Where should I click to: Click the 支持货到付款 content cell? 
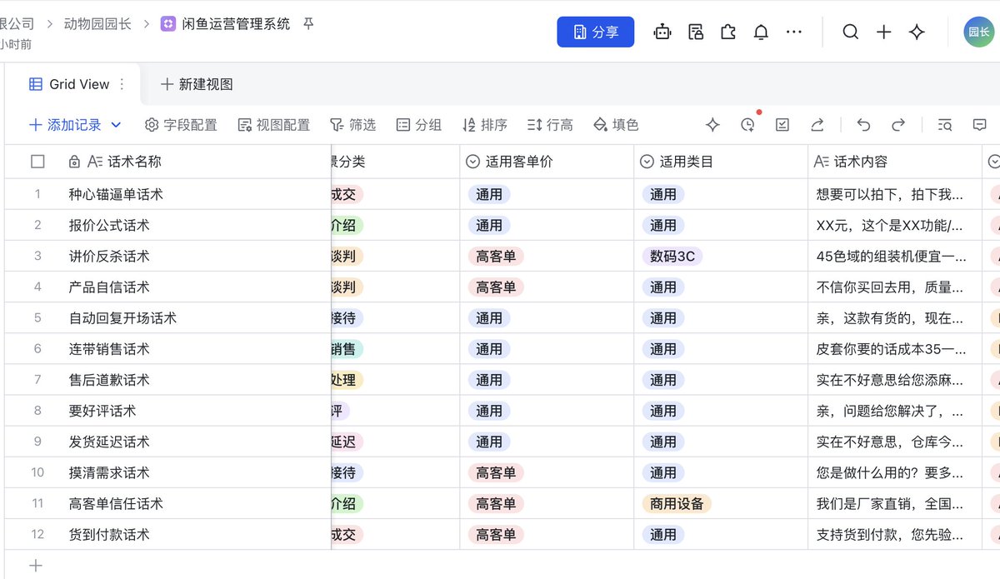click(x=895, y=534)
